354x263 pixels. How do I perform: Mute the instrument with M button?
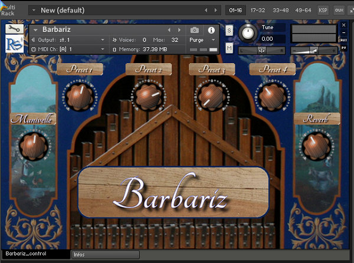tap(229, 48)
